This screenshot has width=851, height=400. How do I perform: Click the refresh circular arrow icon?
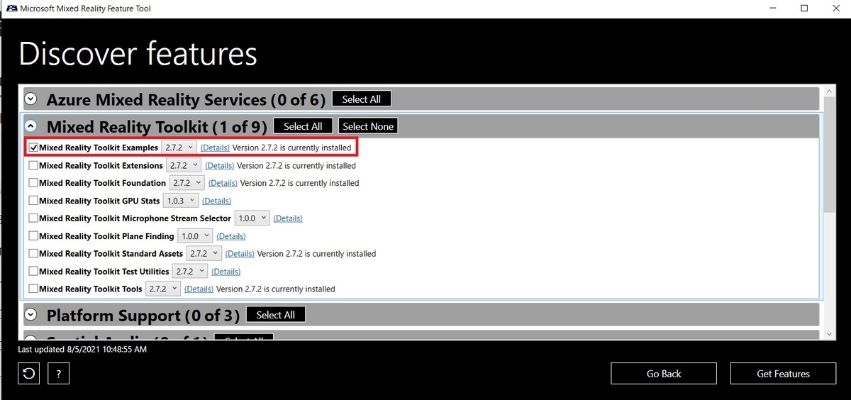click(x=29, y=373)
